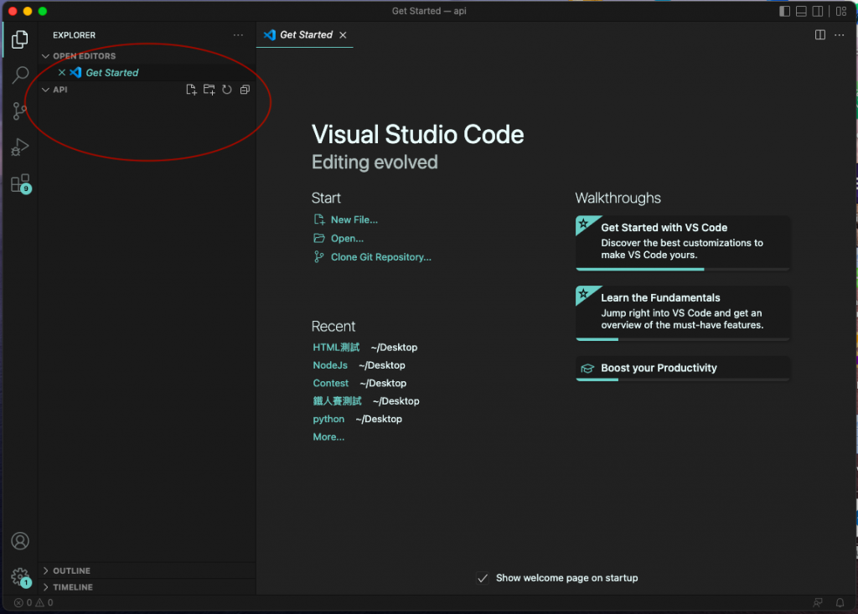Open the Customize Layout control
The image size is (858, 614).
pos(841,11)
